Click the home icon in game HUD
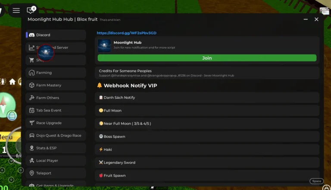This screenshot has width=331, height=190. (12, 82)
